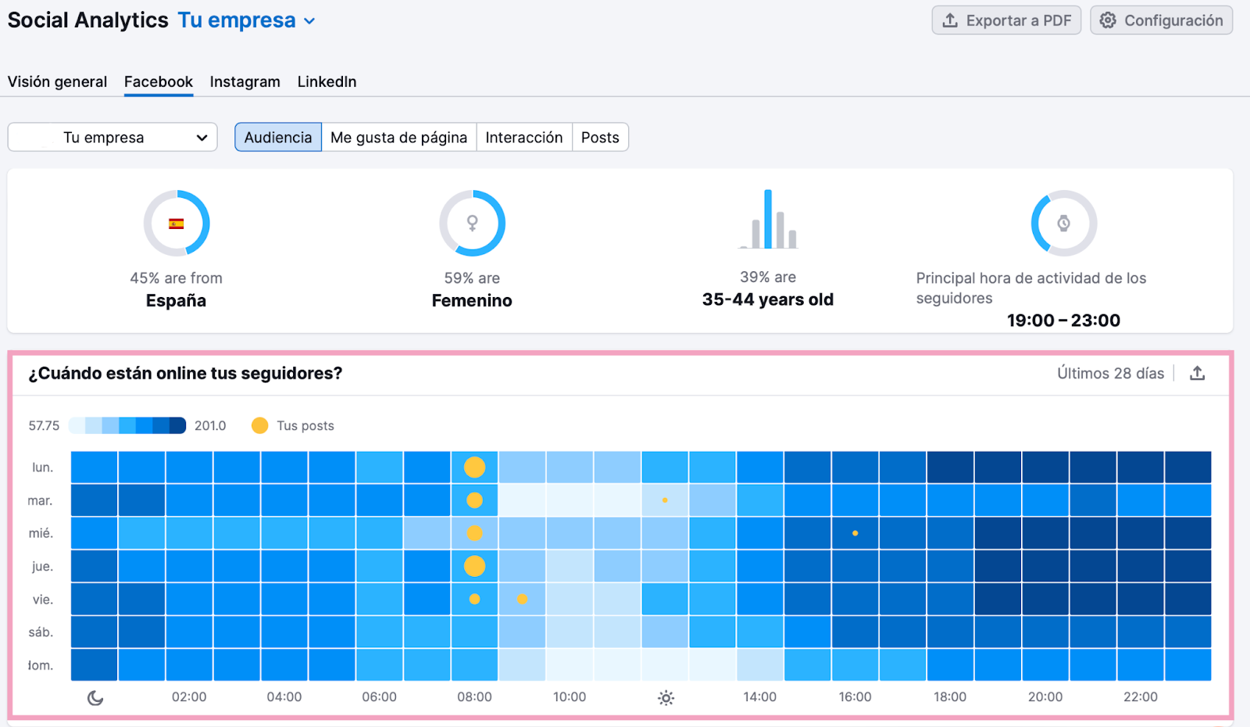Click the yellow Tus posts legend dot
The height and width of the screenshot is (727, 1250).
(x=260, y=425)
